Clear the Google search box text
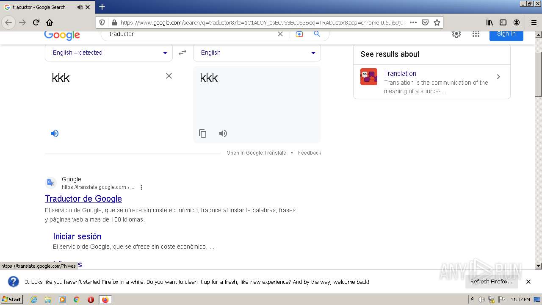The width and height of the screenshot is (542, 305). (280, 34)
